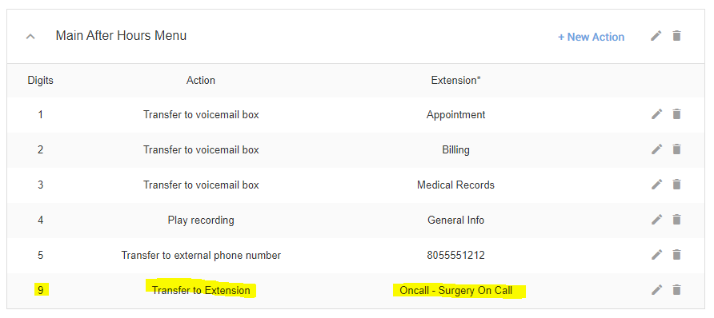Delete the Main After Hours Menu

coord(676,36)
